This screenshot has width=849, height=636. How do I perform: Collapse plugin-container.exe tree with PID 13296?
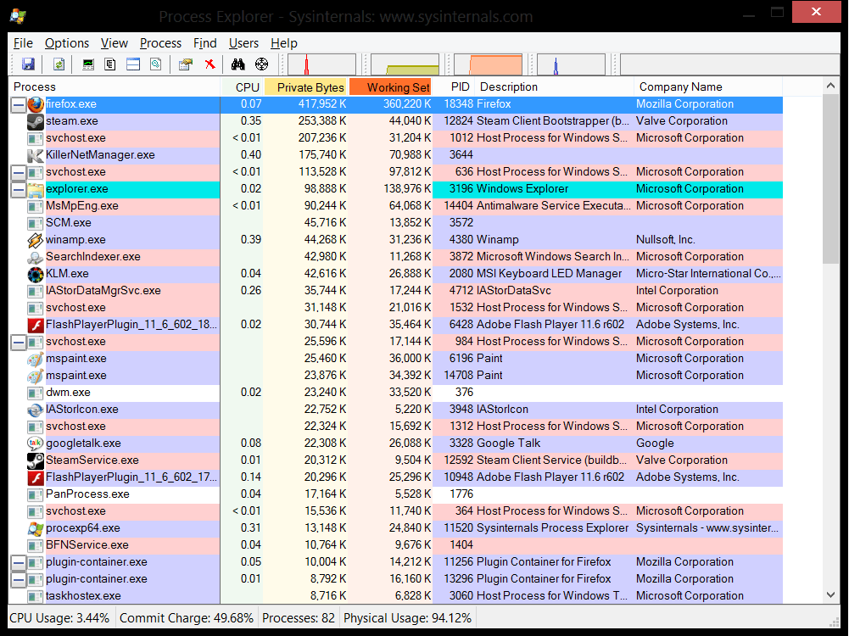click(19, 579)
